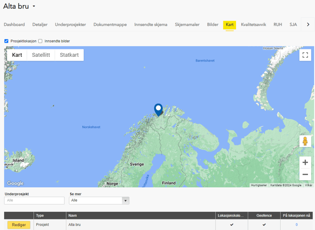Viewport: 315px width, 230px height.
Task: Open the Alta bru project dropdown
Action: [34, 7]
